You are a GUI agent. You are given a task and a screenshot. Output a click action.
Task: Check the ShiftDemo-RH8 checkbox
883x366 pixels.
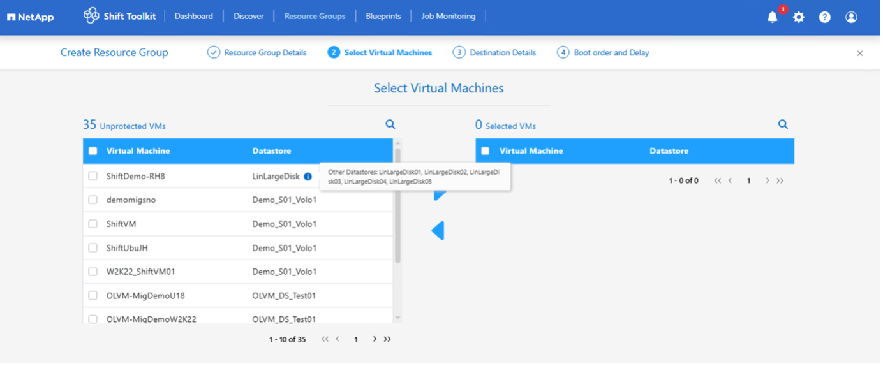(93, 176)
